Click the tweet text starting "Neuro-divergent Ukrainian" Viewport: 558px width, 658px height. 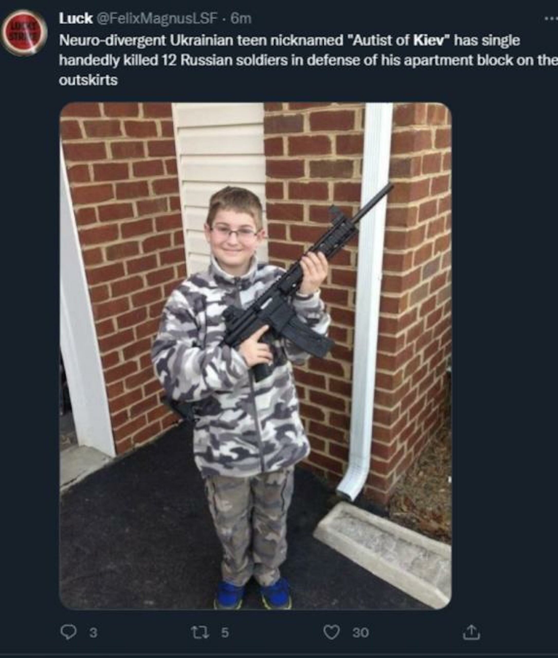[x=308, y=60]
